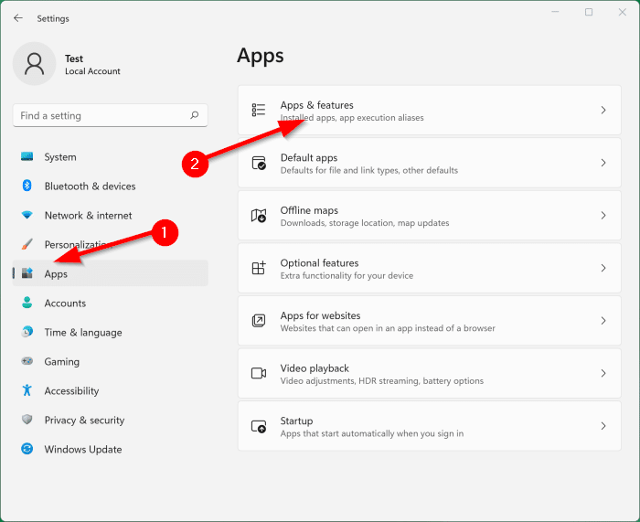Click the Startup icon

coord(259,426)
